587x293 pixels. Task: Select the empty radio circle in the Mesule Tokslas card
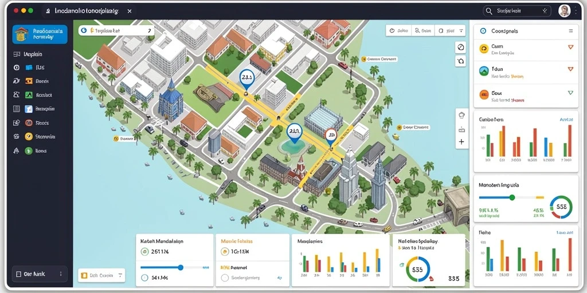225,278
